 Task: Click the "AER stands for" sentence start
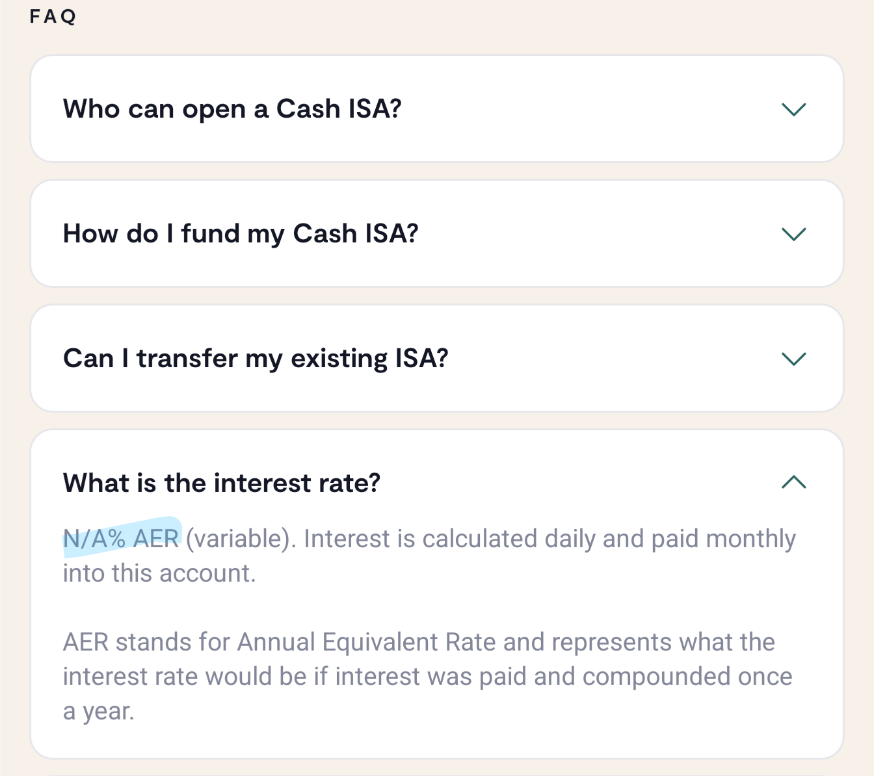[x=146, y=642]
